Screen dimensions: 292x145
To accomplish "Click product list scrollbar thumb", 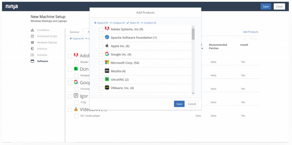I will point(193,34).
